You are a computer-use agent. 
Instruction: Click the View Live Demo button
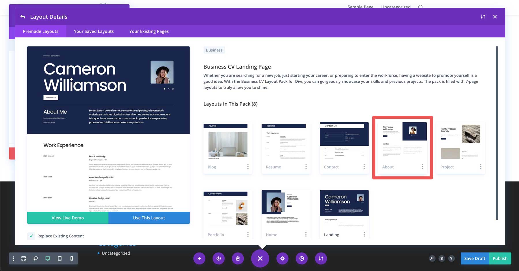click(x=67, y=218)
